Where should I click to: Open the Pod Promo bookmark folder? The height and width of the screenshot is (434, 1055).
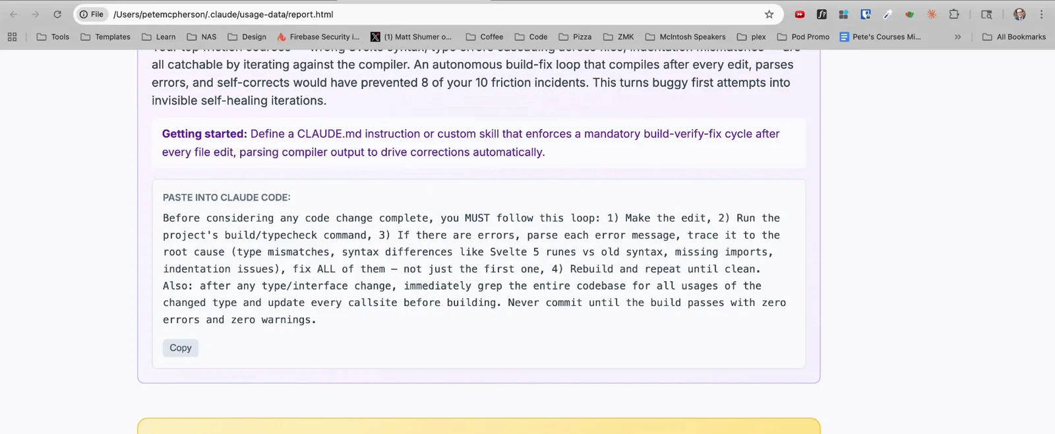pos(803,37)
